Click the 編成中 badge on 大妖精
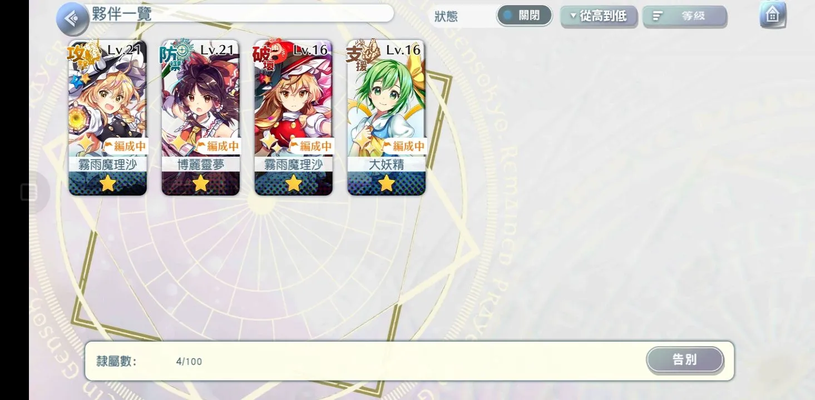Viewport: 815px width, 400px height. 404,146
